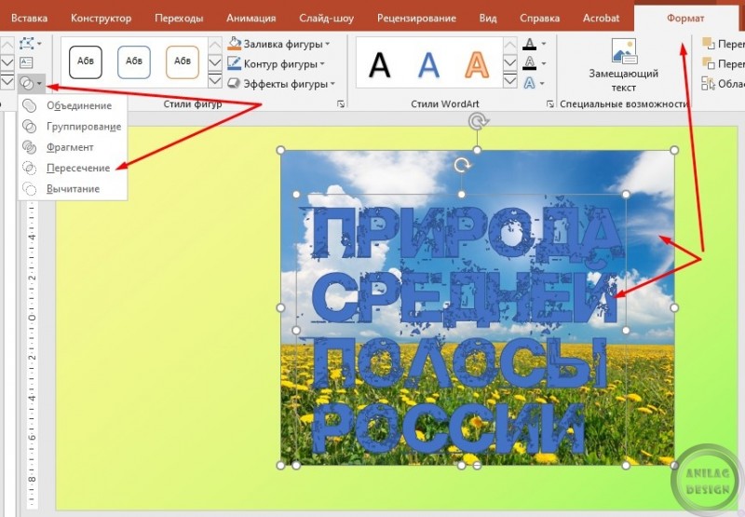Choose Вычитание from Merge Shapes menu
This screenshot has width=745, height=517.
[73, 189]
